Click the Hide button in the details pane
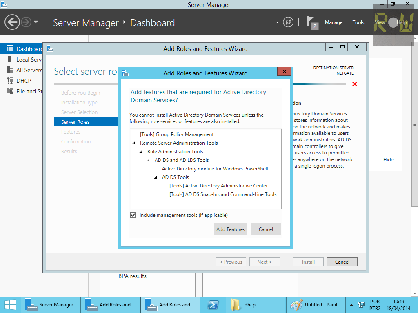 click(x=388, y=159)
